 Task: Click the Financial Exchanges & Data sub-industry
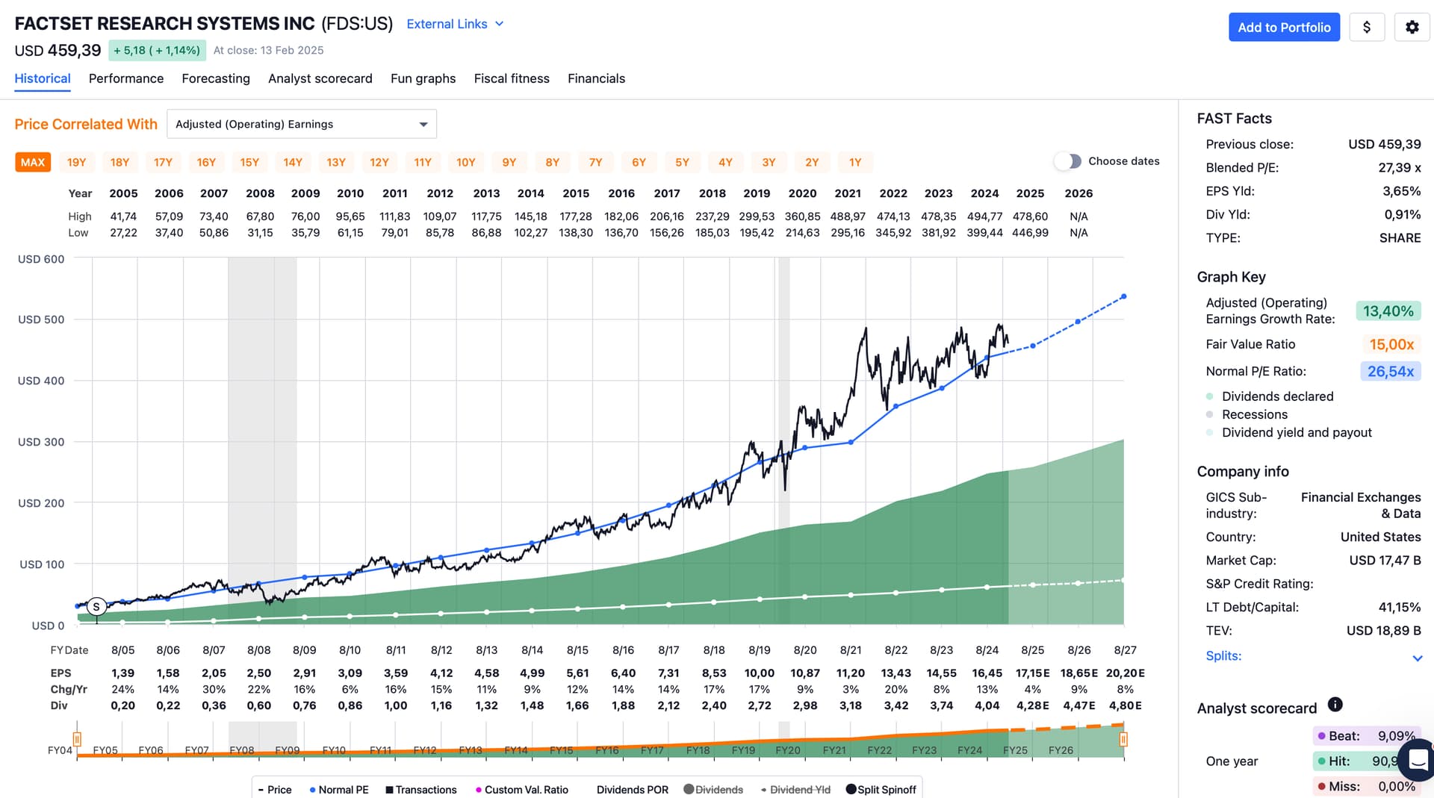click(1360, 505)
